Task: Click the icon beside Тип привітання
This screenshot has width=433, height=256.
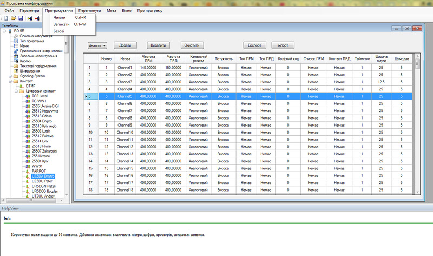Action: [16, 41]
